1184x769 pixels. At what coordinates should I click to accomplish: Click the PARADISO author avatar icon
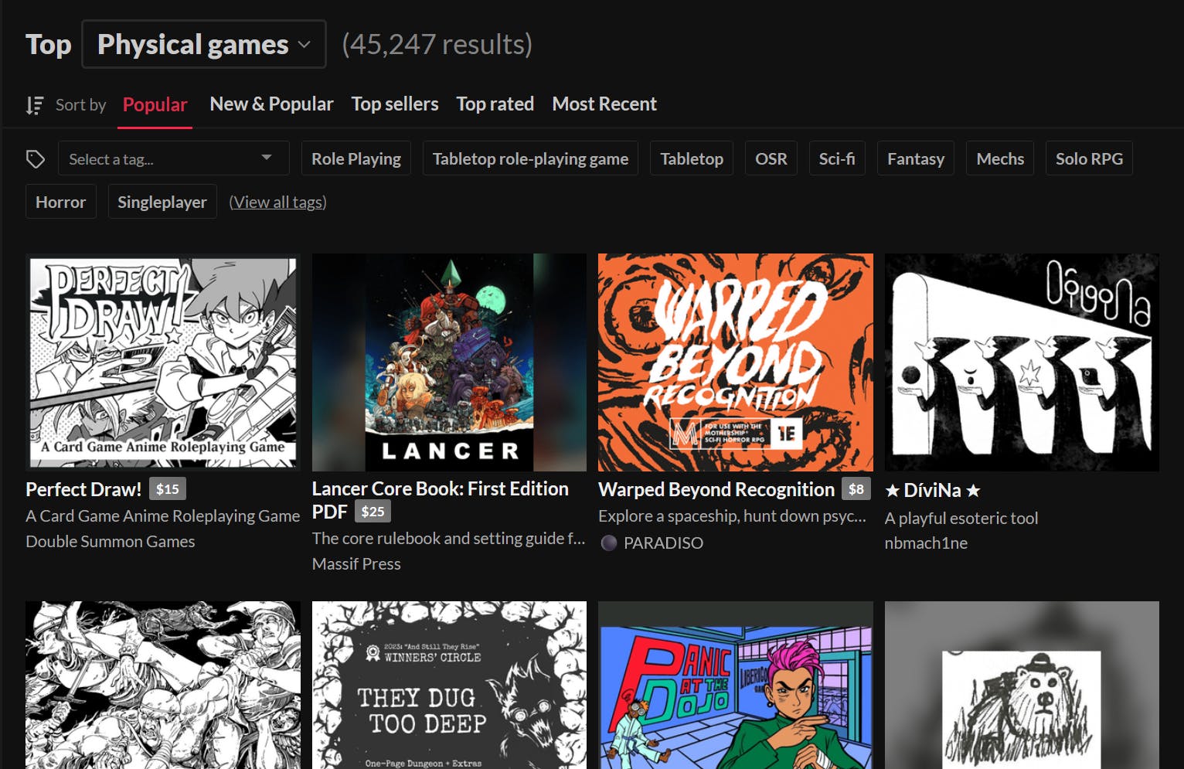(609, 543)
